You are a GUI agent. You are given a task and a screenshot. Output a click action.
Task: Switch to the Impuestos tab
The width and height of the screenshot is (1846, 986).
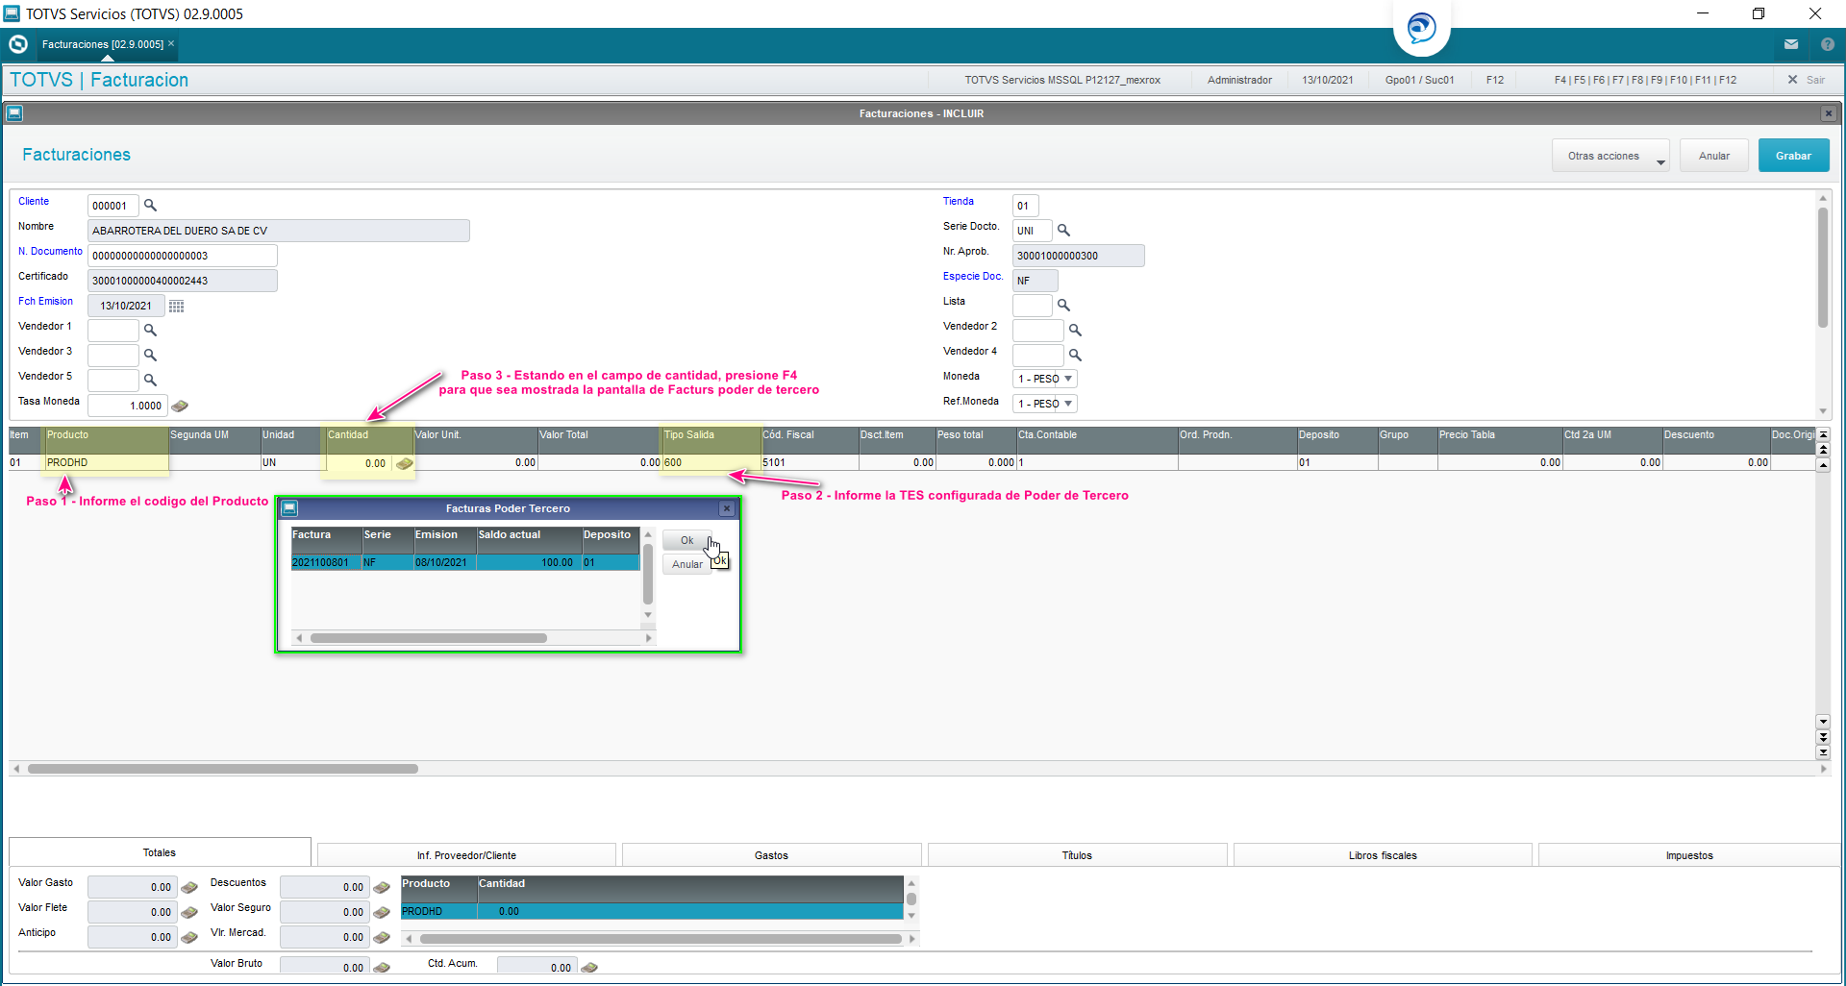1689,855
